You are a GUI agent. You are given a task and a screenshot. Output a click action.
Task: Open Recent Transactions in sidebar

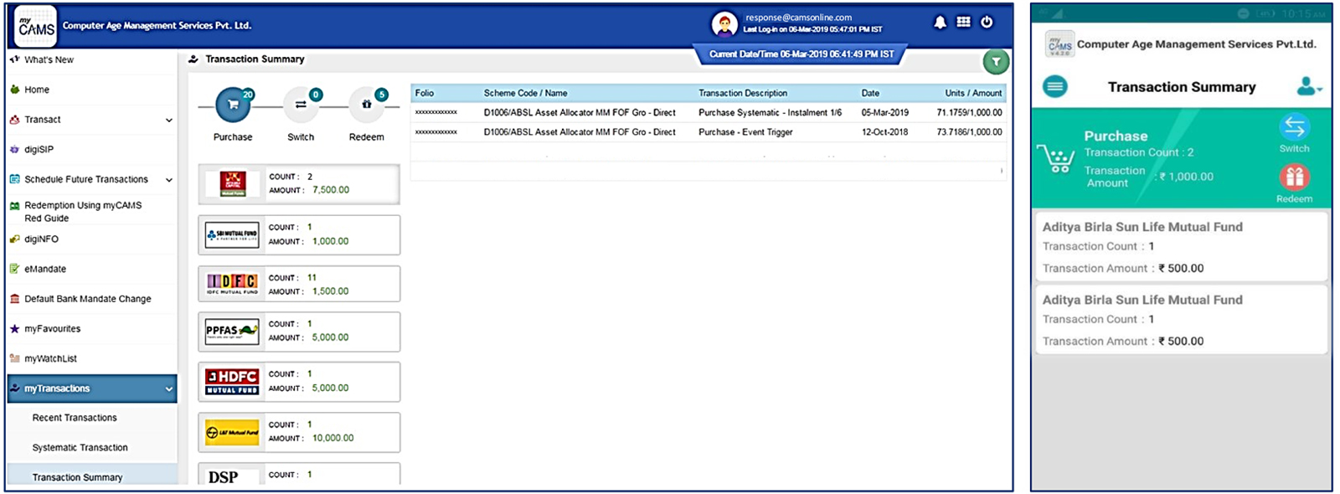pyautogui.click(x=75, y=418)
